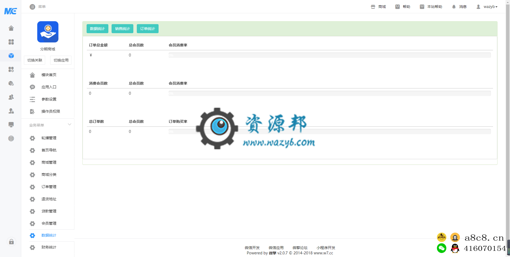Open the 微信应用 footer link

tap(276, 248)
